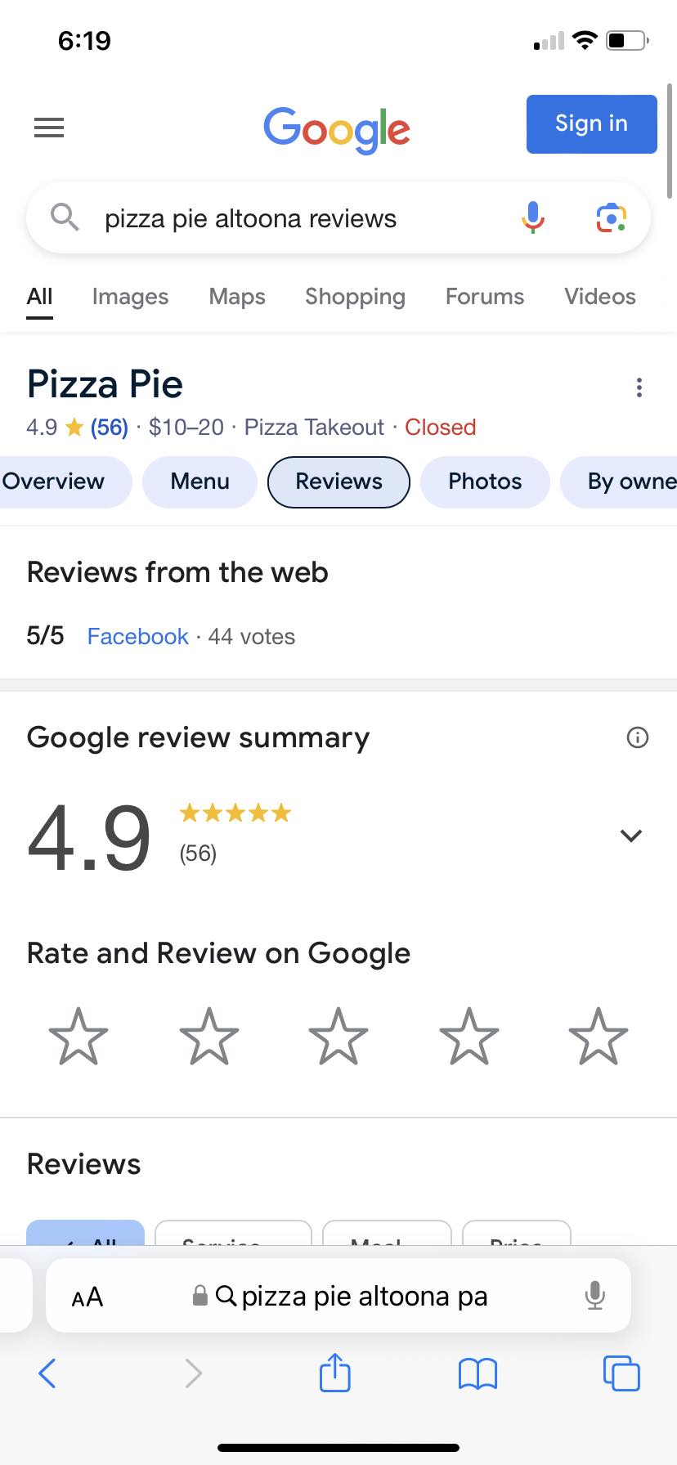Screen dimensions: 677x1465
Task: Select the Menu chip for Pizza Pie
Action: (x=200, y=482)
